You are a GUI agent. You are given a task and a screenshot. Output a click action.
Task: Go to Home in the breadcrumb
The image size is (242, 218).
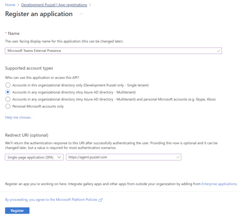10,5
